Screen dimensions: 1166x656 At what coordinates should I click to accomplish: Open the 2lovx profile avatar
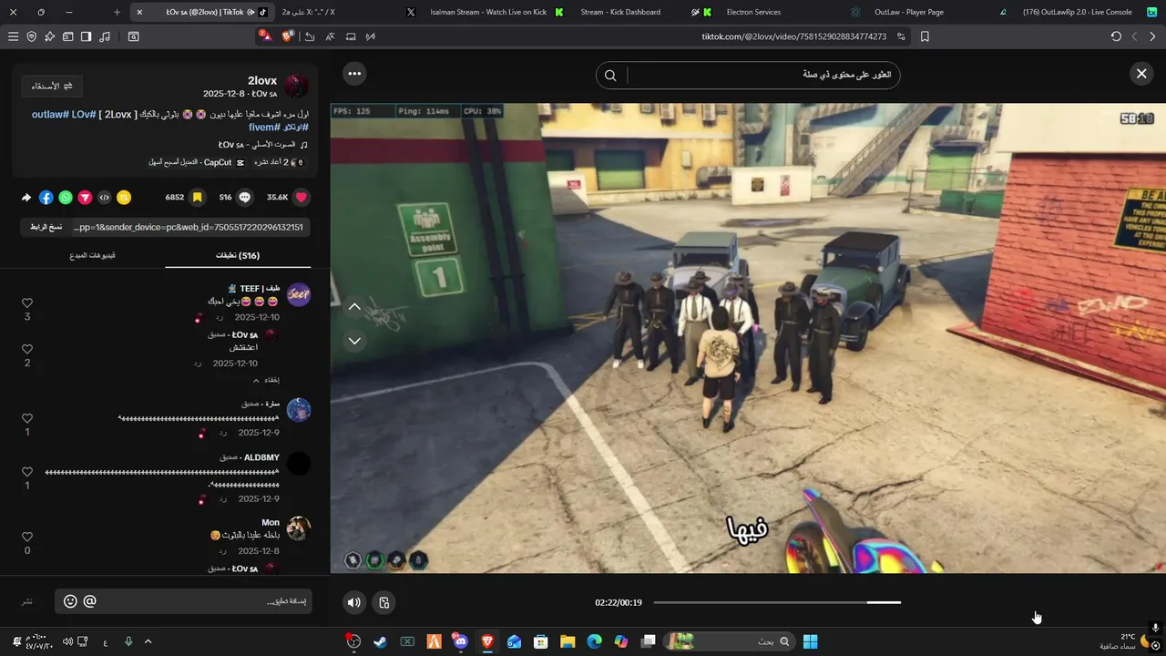pos(296,87)
